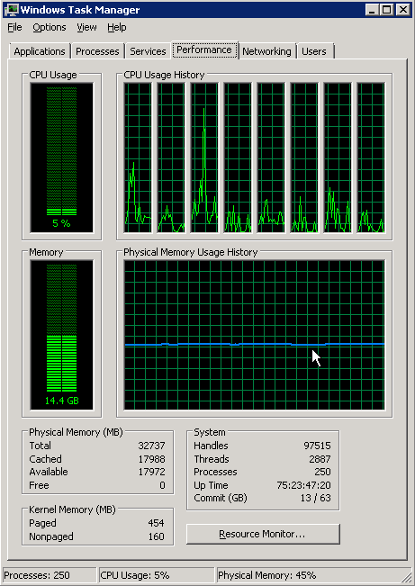Maximize the Task Manager window
The image size is (415, 586).
386,10
